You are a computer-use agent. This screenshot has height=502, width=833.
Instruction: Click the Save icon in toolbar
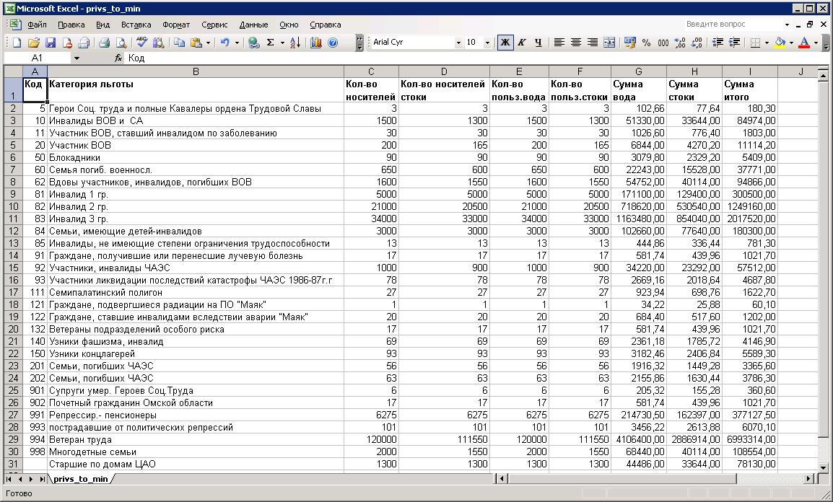[51, 43]
